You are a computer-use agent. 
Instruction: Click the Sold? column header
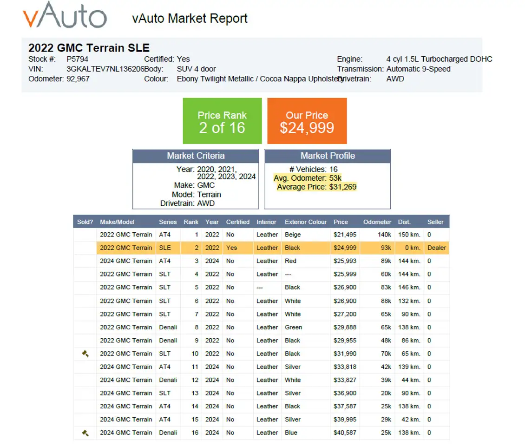[85, 222]
